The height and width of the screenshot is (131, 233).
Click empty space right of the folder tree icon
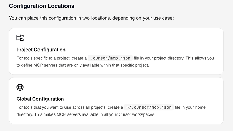(119, 38)
